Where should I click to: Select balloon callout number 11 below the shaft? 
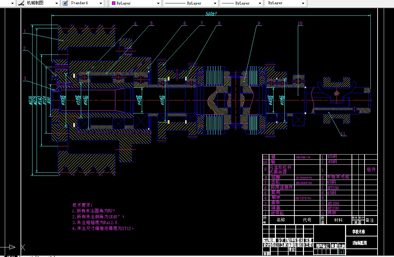[343, 134]
